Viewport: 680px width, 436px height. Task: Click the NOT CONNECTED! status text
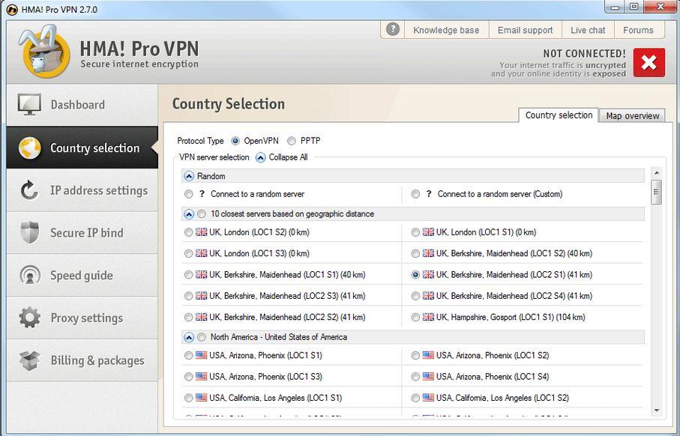click(585, 54)
